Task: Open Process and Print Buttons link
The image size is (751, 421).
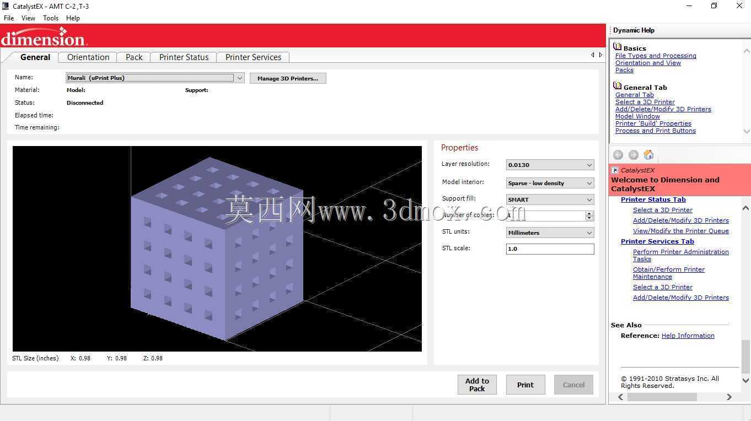Action: click(656, 131)
